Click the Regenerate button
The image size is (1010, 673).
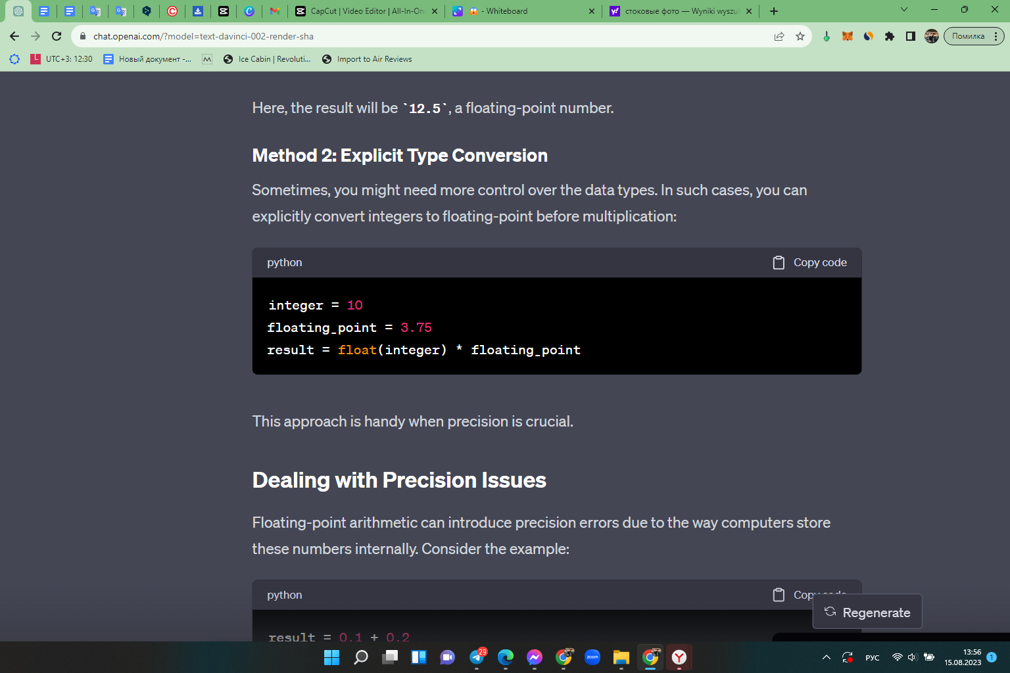point(867,612)
